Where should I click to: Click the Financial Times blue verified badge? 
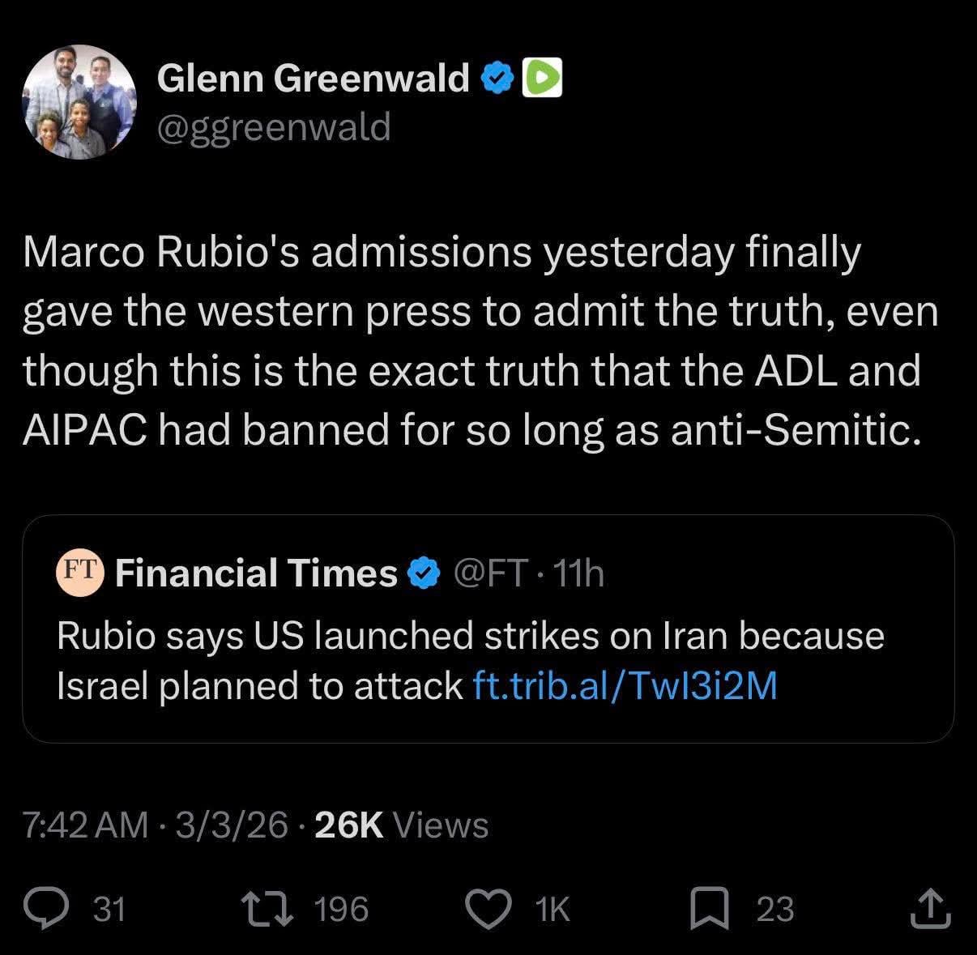(423, 573)
